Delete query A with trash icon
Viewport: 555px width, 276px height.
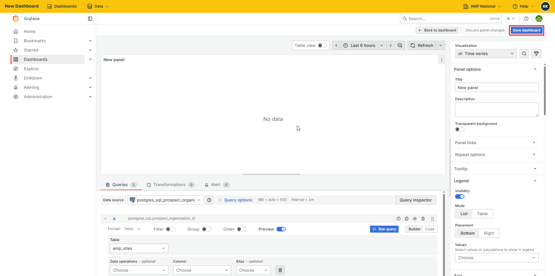423,219
